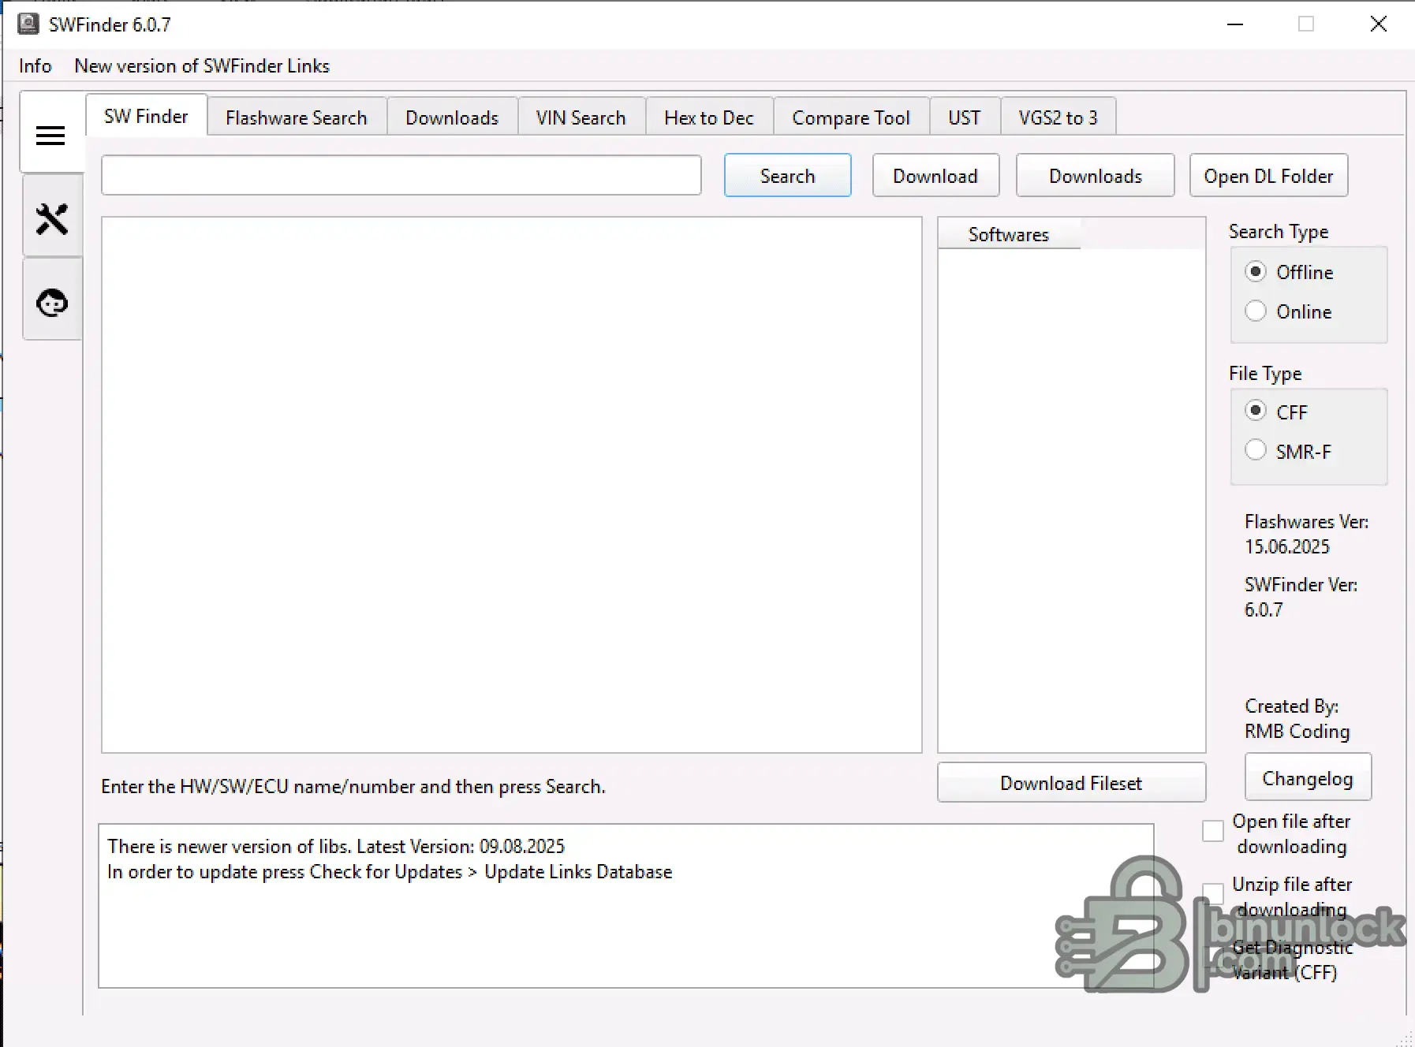Click the 'File Type' group label
This screenshot has width=1415, height=1047.
[x=1265, y=373]
